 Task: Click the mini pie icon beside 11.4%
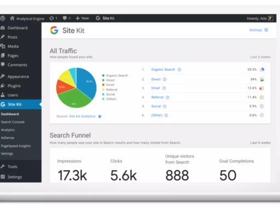(x=262, y=97)
